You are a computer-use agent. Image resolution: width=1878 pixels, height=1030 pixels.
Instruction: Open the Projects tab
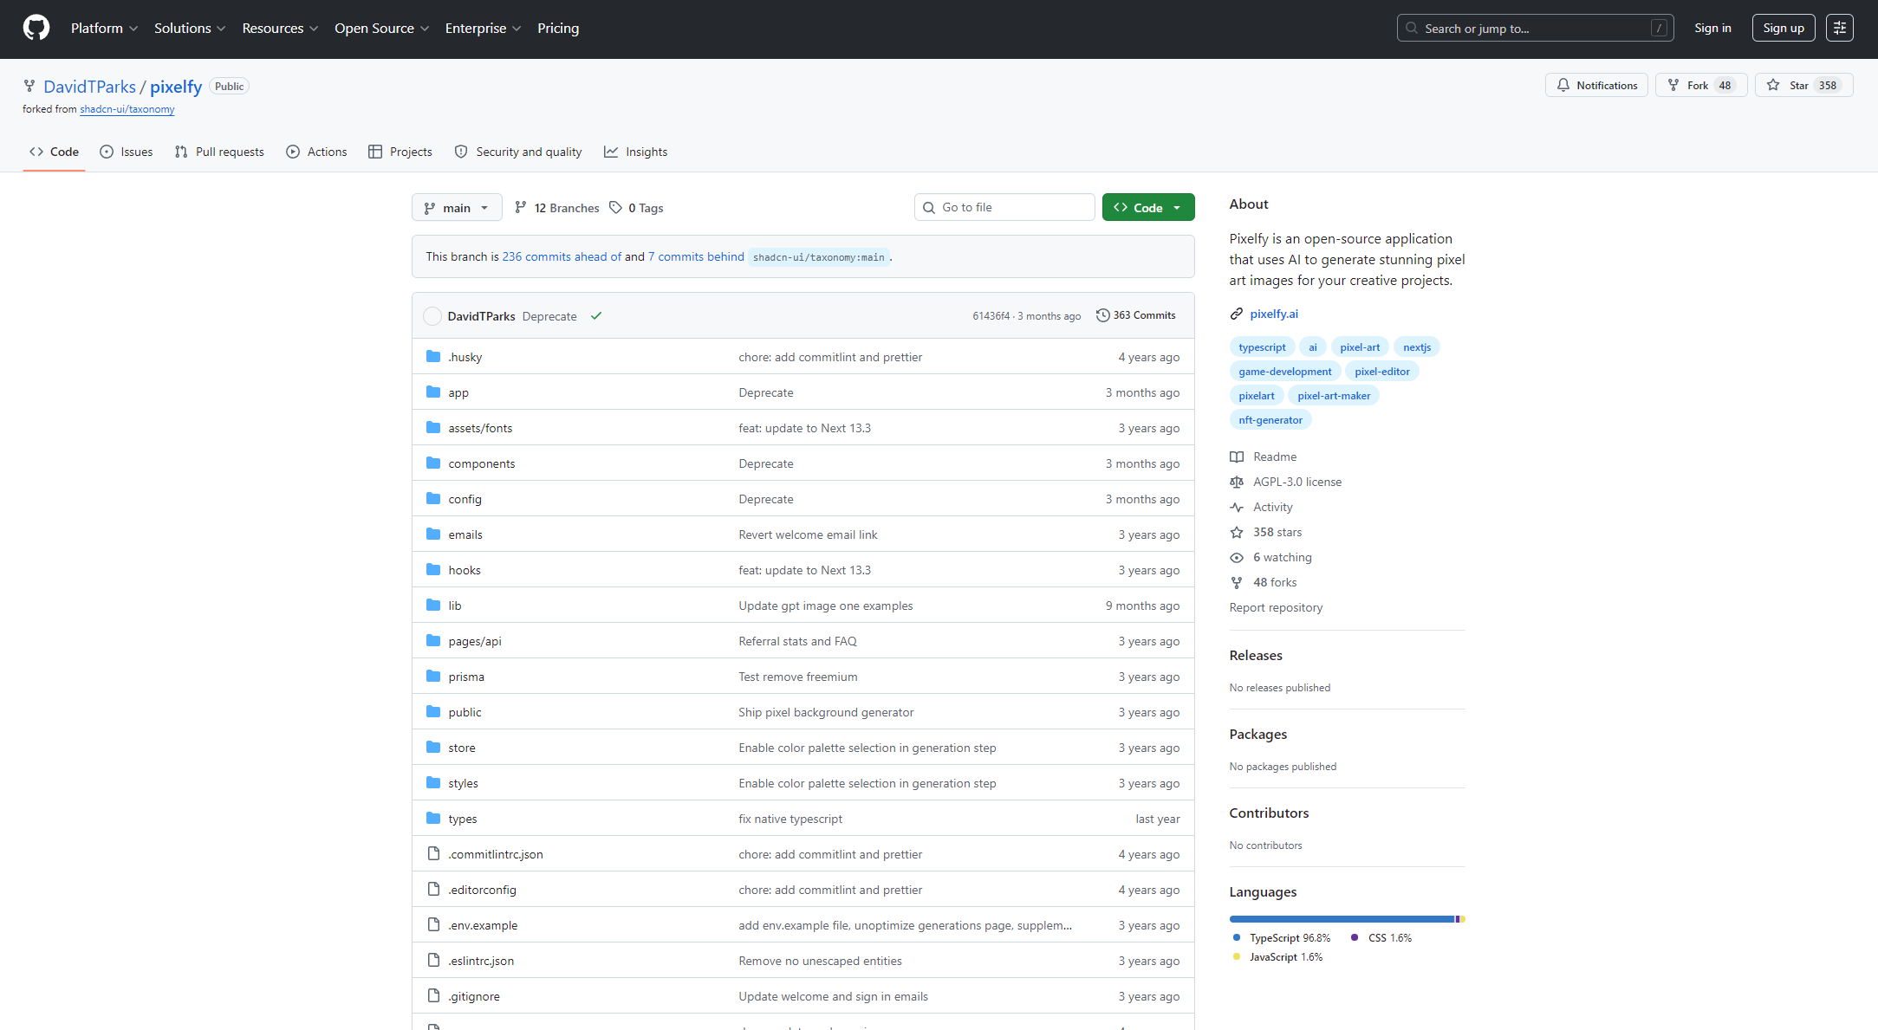[x=400, y=152]
